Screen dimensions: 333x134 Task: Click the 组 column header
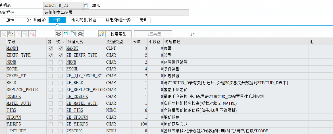tap(321, 42)
